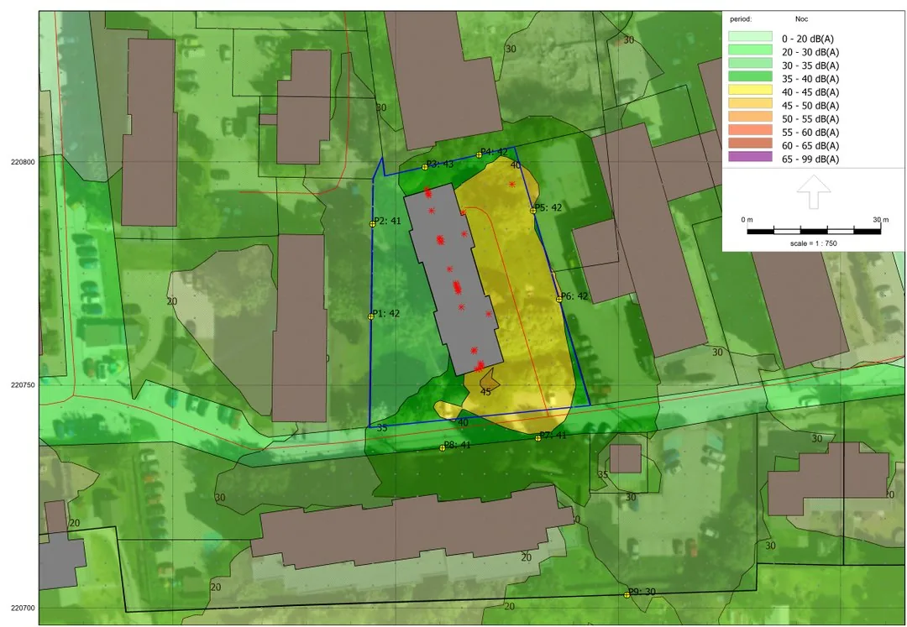Click the 0 - 20 dB(A) color swatch
This screenshot has width=907, height=627.
click(x=750, y=36)
